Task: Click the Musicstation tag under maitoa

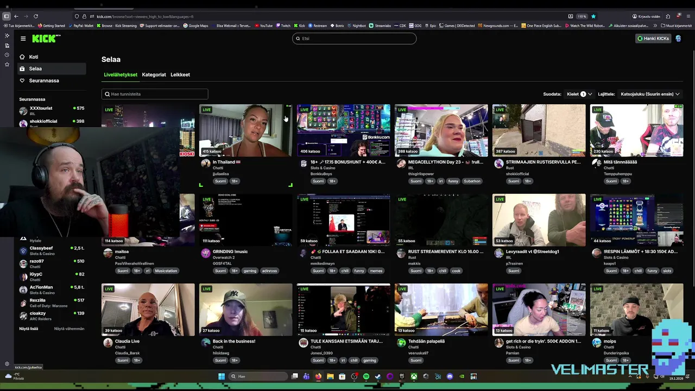Action: 166,270
